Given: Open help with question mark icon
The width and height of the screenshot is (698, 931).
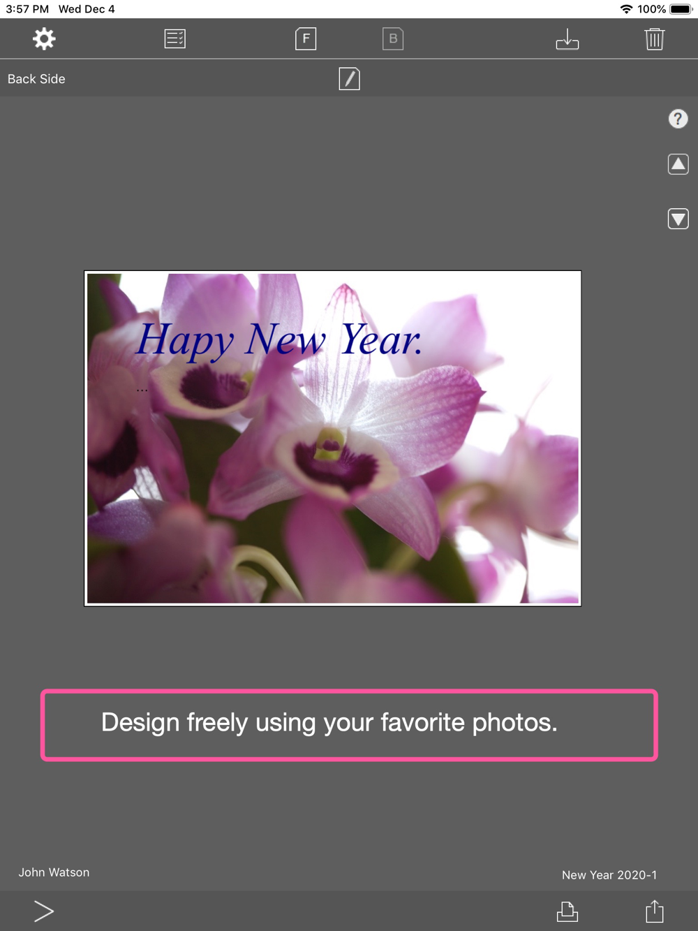Looking at the screenshot, I should [x=678, y=119].
